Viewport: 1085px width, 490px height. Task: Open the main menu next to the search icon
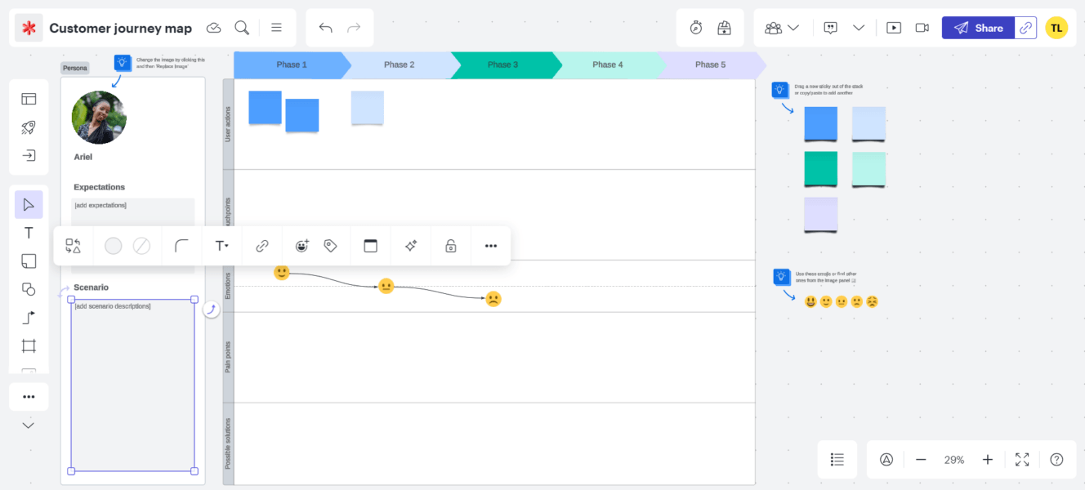[276, 27]
